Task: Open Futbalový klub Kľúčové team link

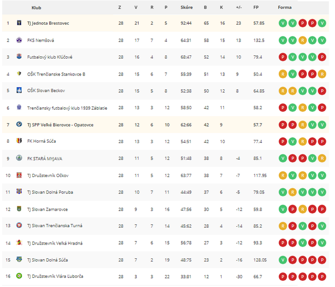Action: [50, 57]
